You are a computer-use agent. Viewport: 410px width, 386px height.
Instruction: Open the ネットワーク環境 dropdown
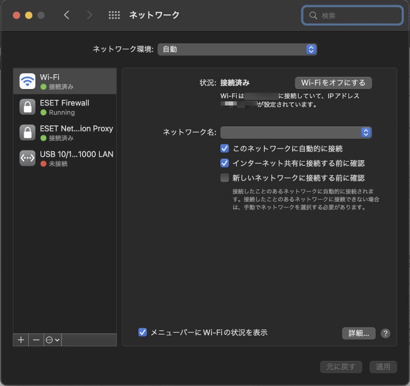pyautogui.click(x=237, y=49)
